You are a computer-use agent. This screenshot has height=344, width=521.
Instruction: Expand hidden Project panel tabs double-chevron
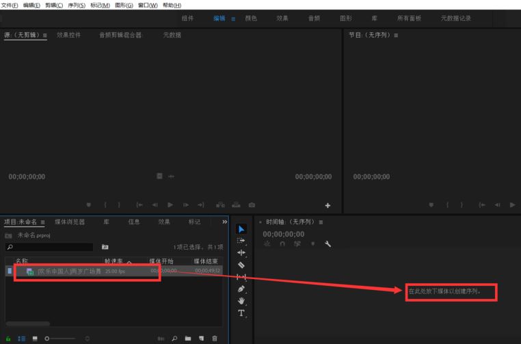pos(225,222)
